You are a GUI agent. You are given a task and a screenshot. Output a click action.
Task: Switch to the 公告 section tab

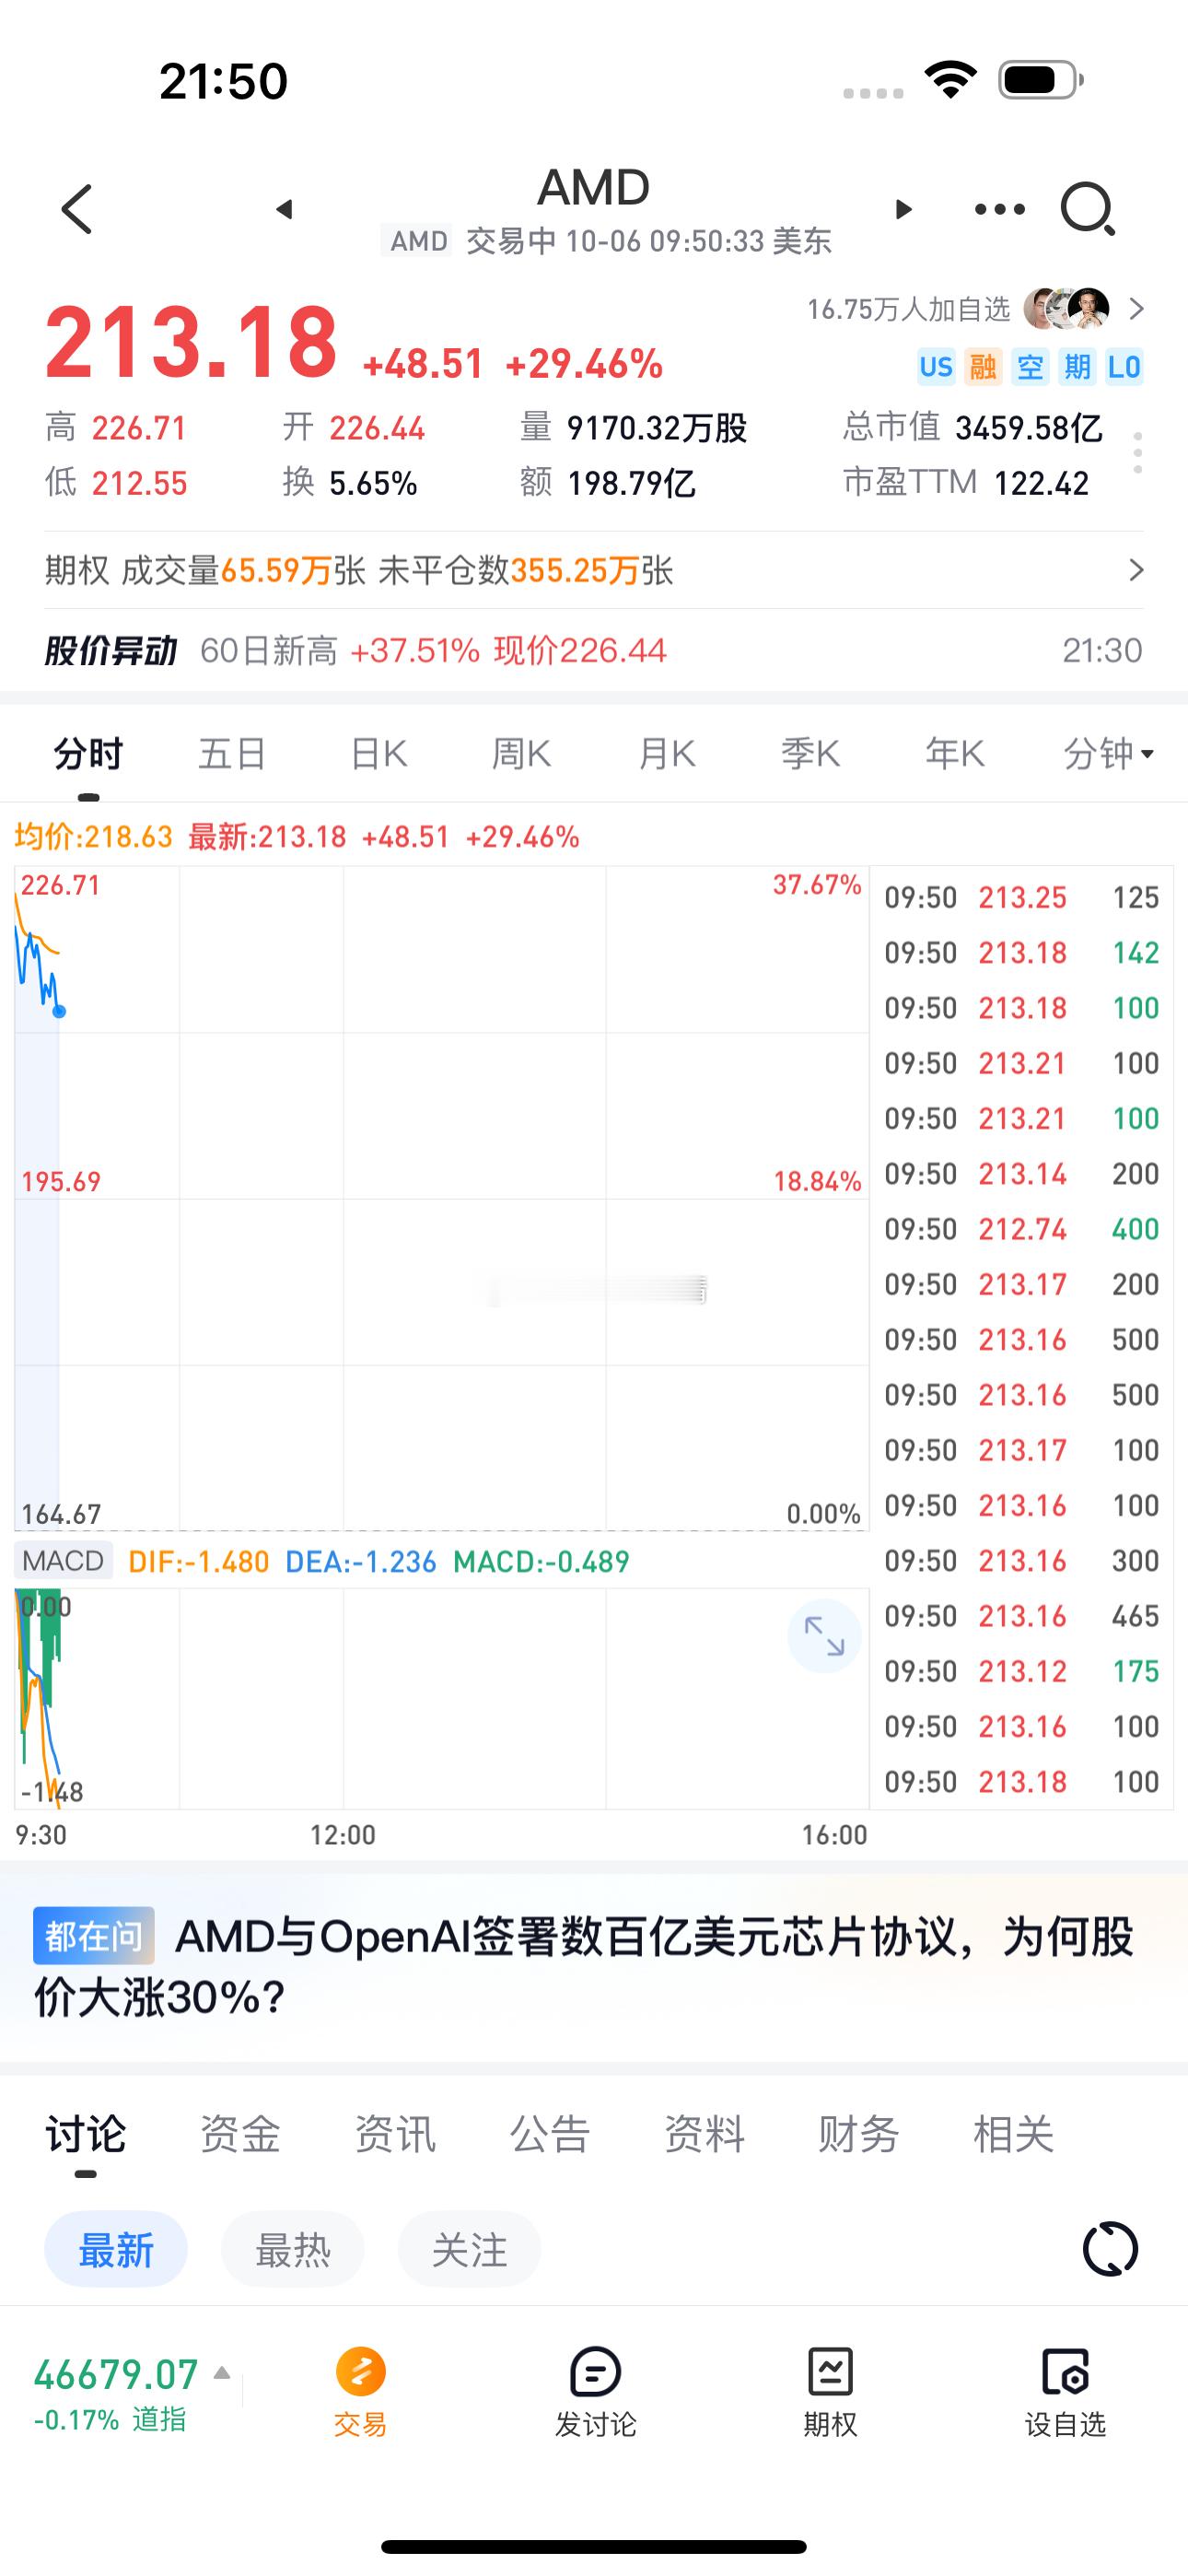pos(549,2134)
